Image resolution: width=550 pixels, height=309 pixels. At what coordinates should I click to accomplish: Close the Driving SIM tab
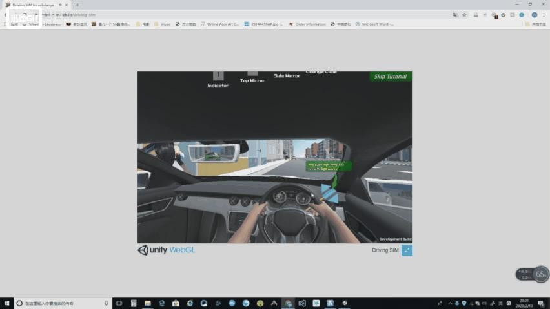[x=66, y=5]
